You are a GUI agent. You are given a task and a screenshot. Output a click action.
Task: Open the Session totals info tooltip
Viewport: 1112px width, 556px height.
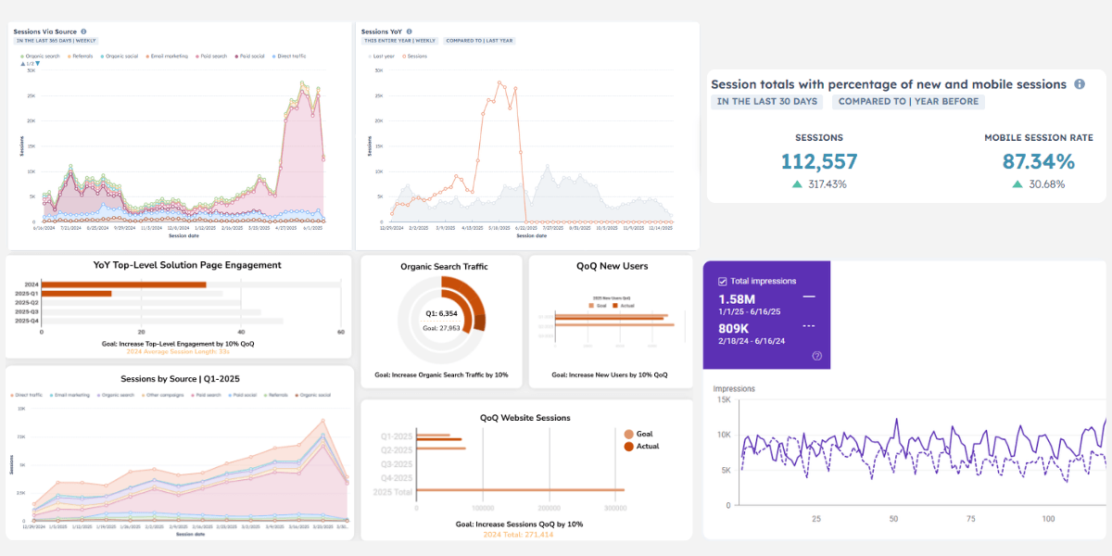pos(1080,83)
